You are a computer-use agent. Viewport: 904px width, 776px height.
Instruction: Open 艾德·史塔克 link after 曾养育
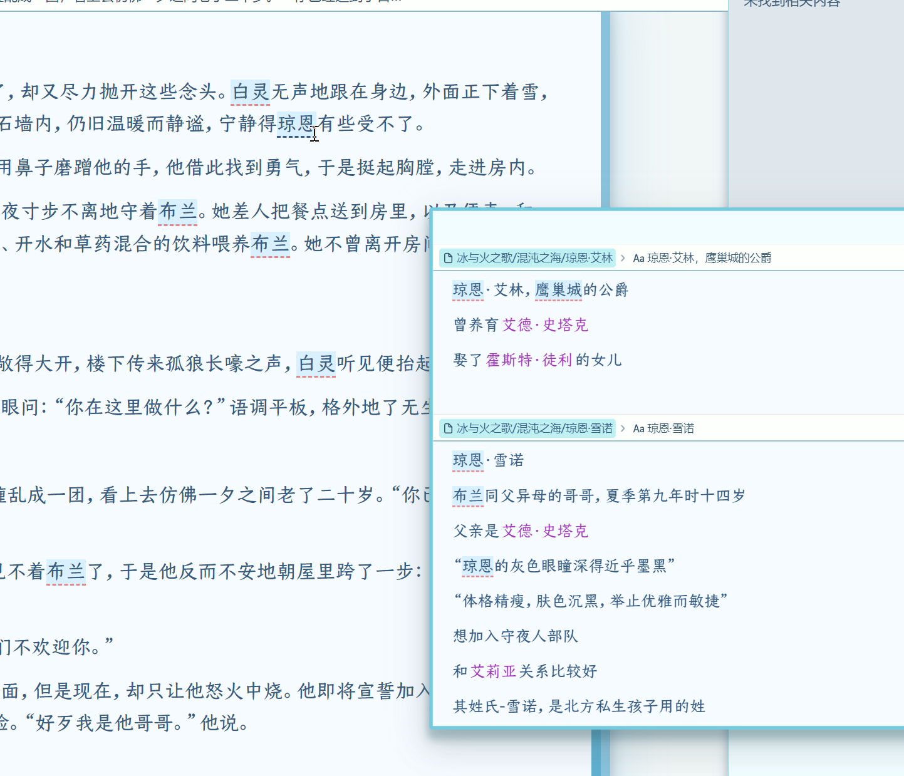[545, 325]
